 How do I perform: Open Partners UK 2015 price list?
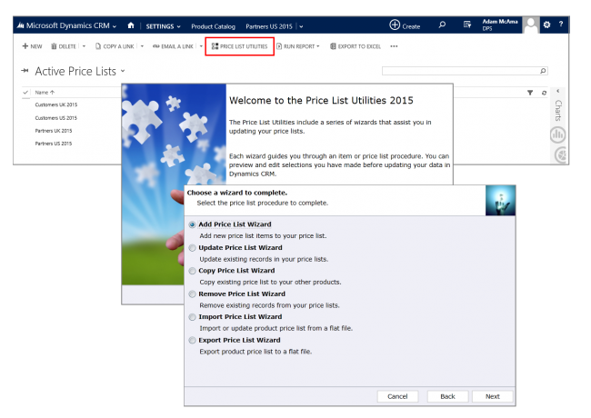pos(53,131)
